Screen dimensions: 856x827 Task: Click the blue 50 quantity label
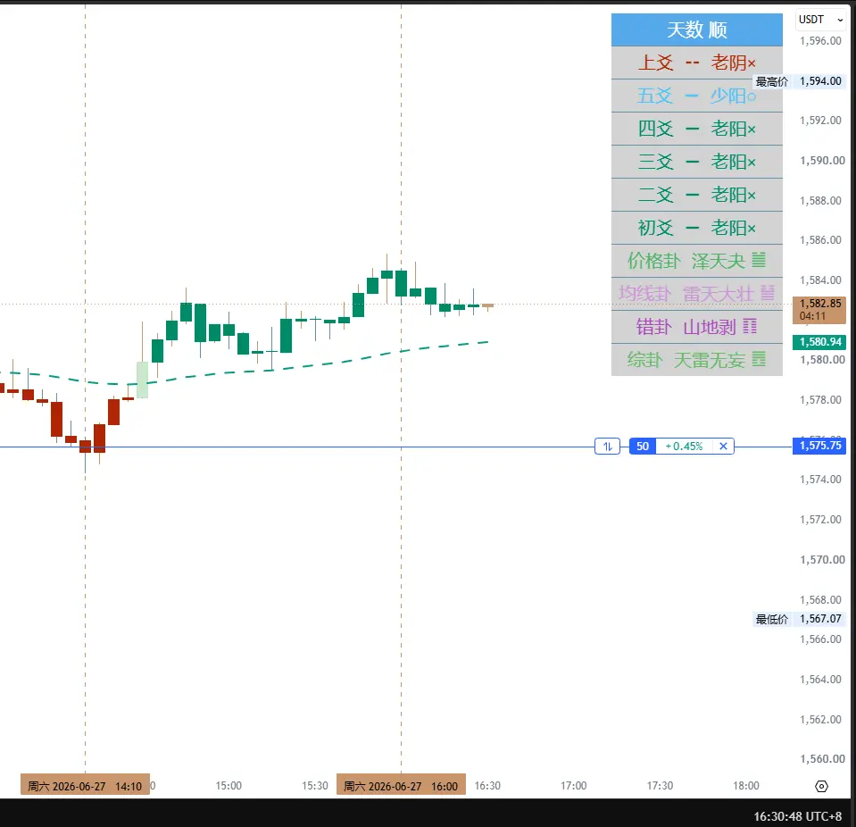pos(643,447)
